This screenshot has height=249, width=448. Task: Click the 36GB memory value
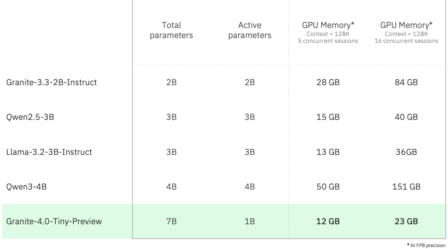tap(406, 152)
